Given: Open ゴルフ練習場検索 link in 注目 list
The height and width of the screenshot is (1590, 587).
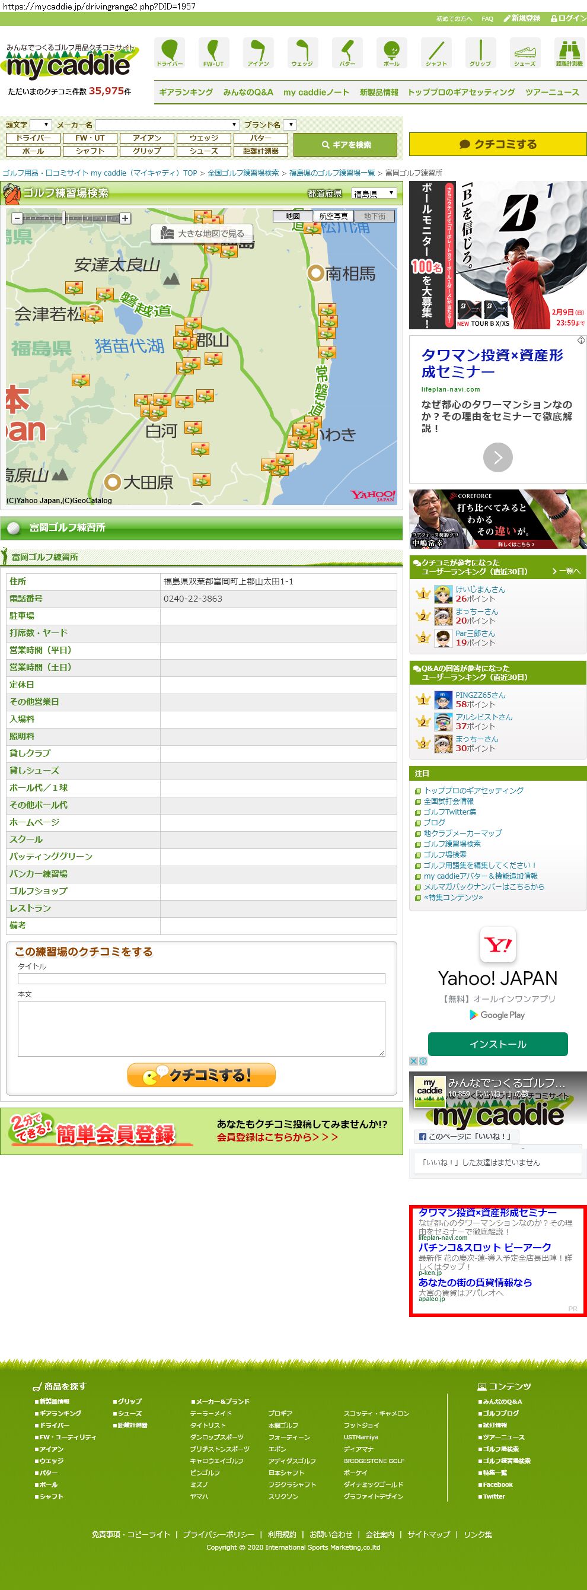Looking at the screenshot, I should tap(452, 844).
